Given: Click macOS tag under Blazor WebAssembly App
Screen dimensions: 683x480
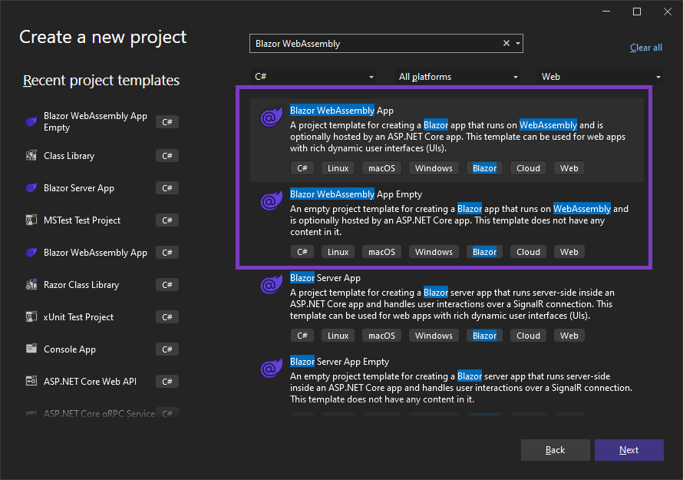Looking at the screenshot, I should 381,168.
